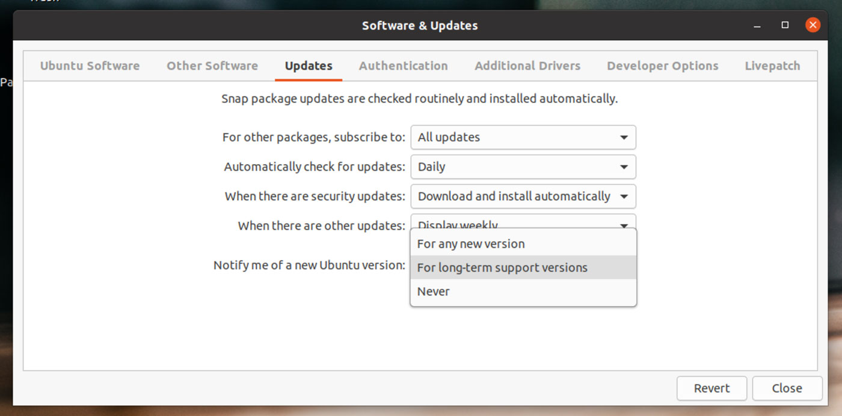Open the 'subscribe to' All updates dropdown
842x416 pixels.
523,137
